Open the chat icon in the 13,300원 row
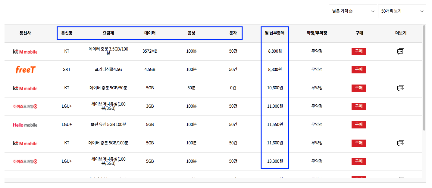Viewport: 432px width, 188px height. point(401,161)
